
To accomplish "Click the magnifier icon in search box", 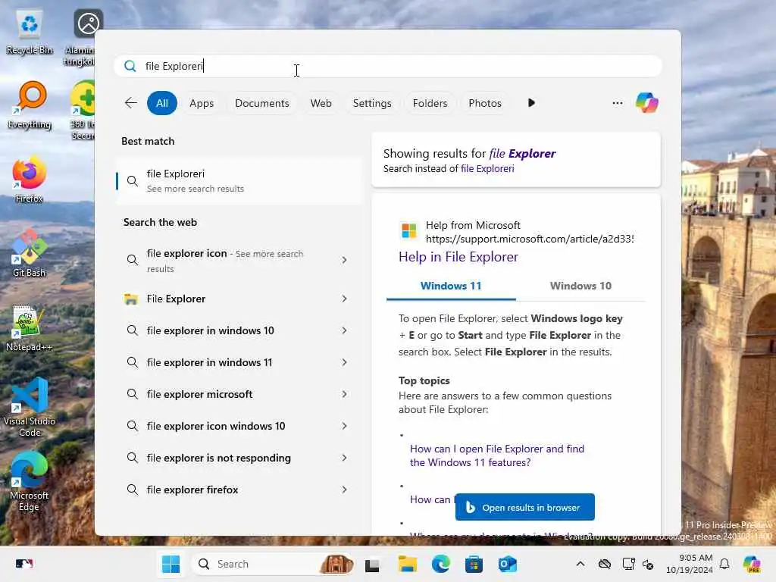I will tap(130, 66).
